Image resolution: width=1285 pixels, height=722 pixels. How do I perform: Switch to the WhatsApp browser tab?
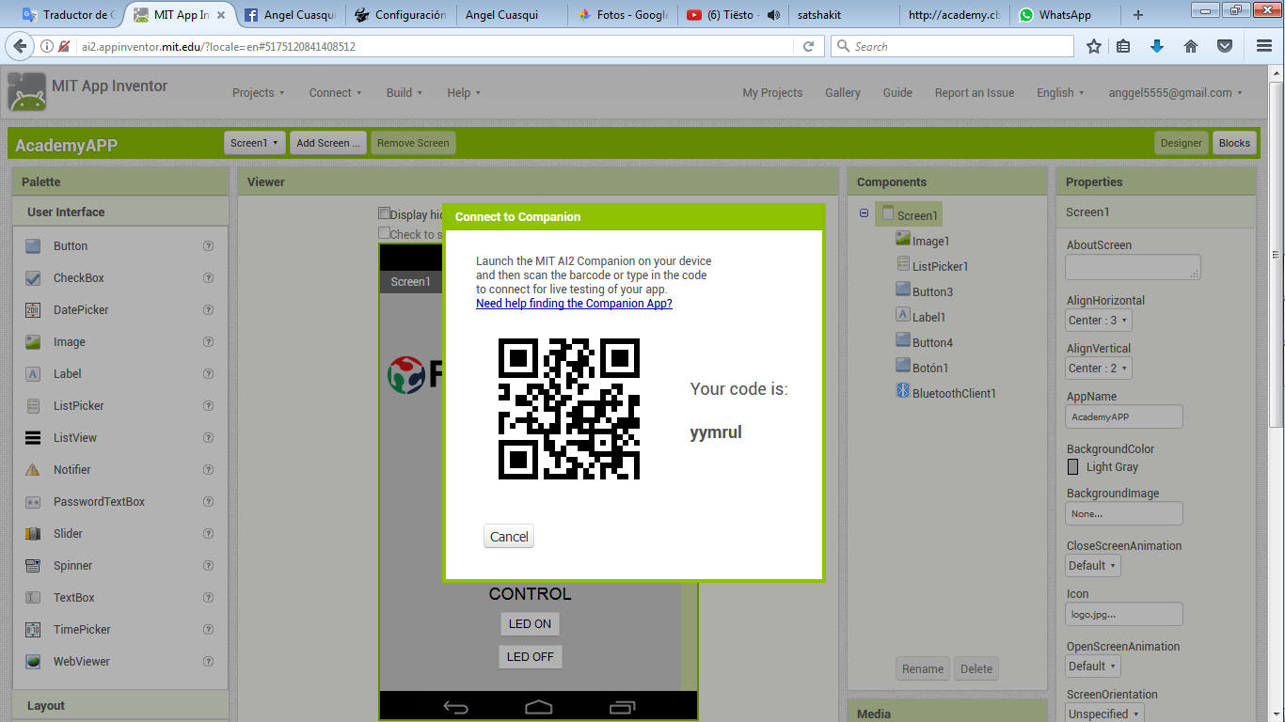click(1065, 15)
